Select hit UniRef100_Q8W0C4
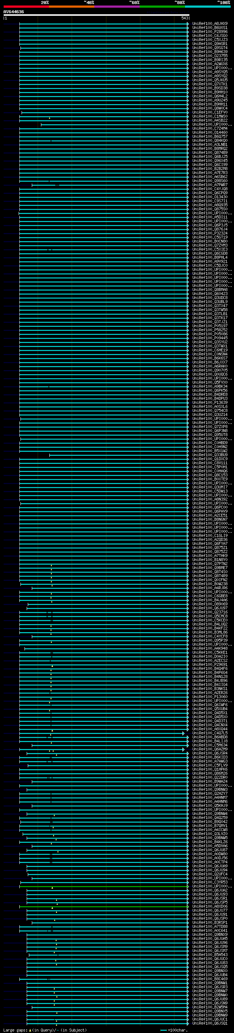Screen dimensions: 234x1033 (210, 108)
